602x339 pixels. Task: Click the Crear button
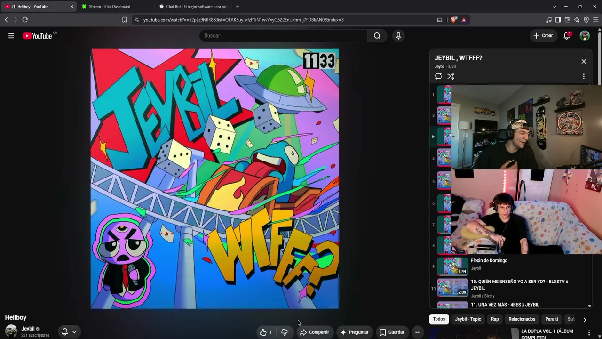[x=543, y=36]
